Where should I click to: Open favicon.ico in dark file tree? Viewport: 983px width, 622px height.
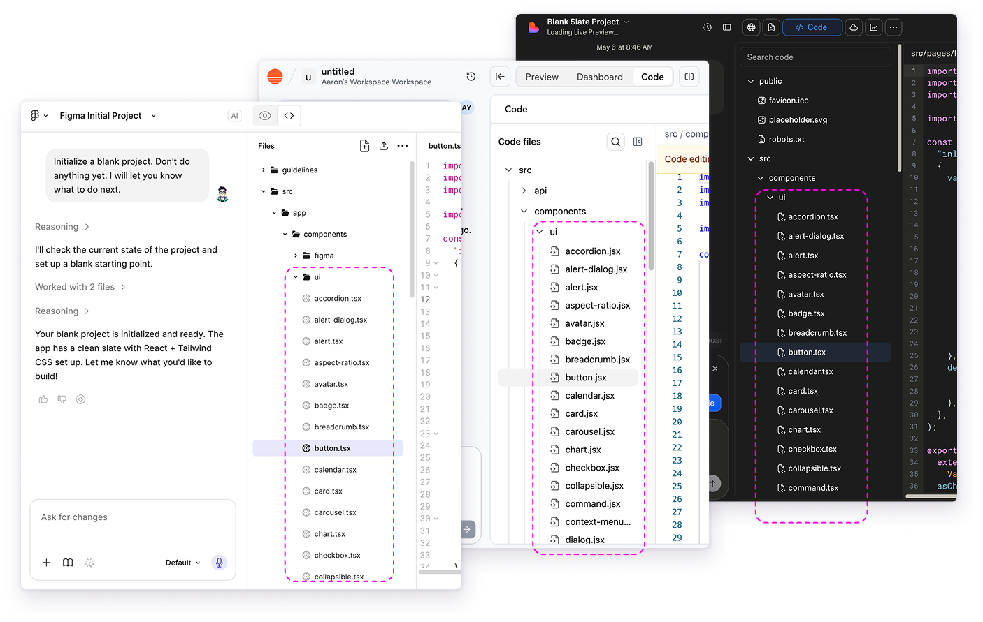tap(783, 101)
